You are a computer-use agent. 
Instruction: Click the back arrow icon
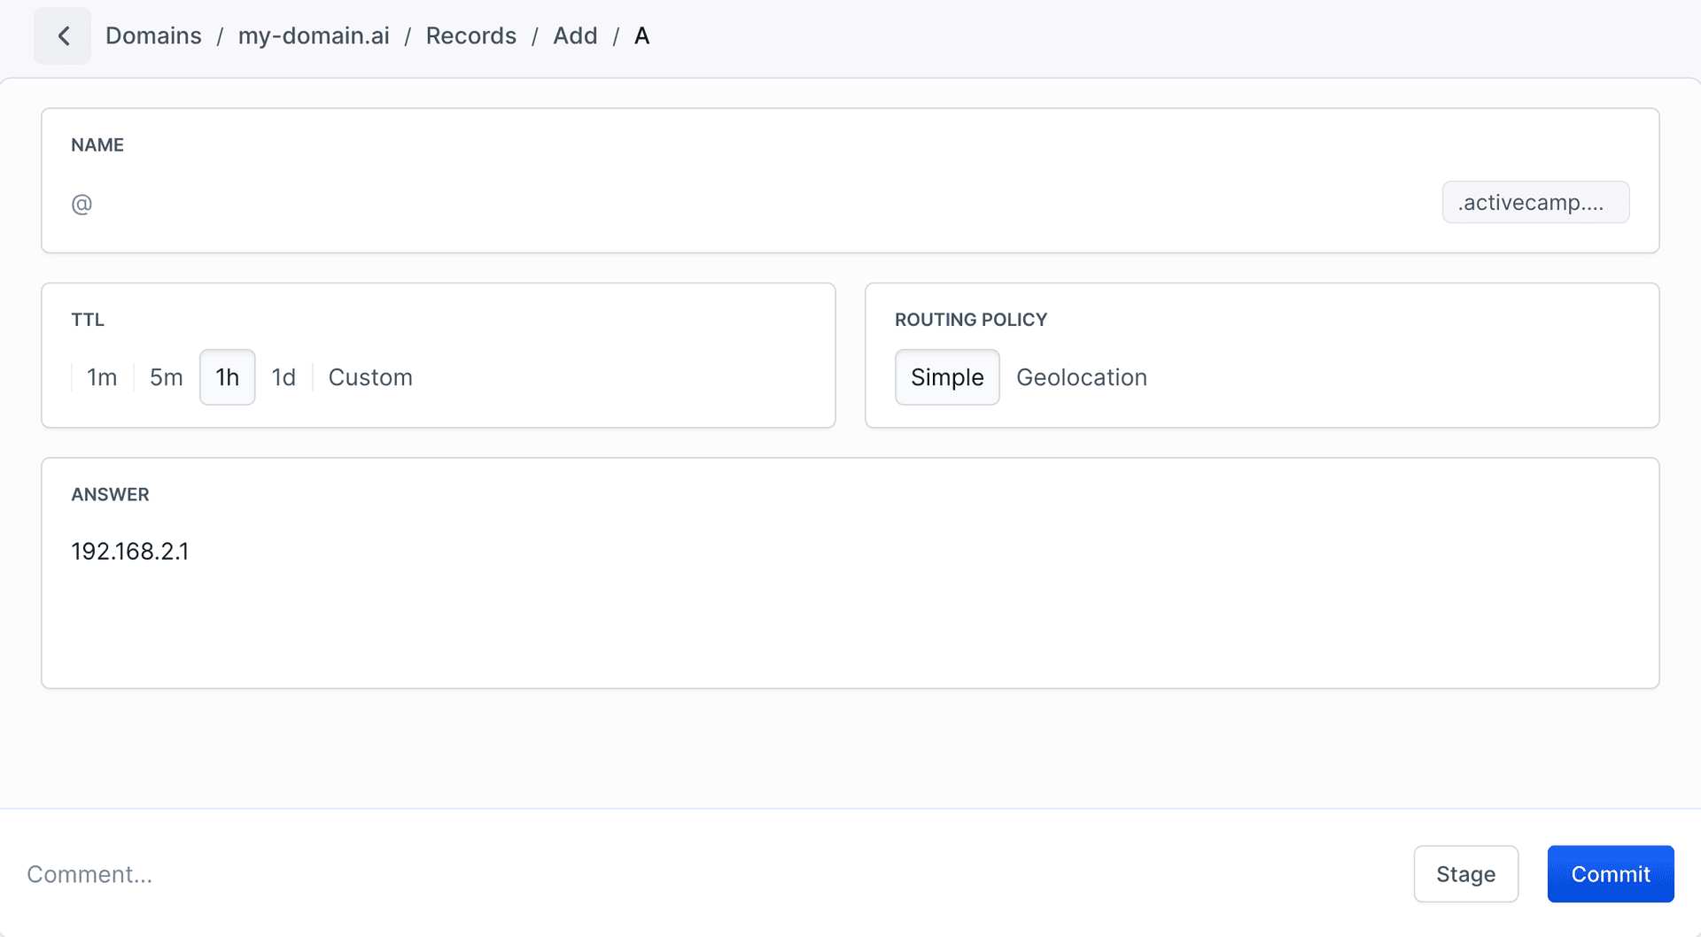pyautogui.click(x=63, y=36)
